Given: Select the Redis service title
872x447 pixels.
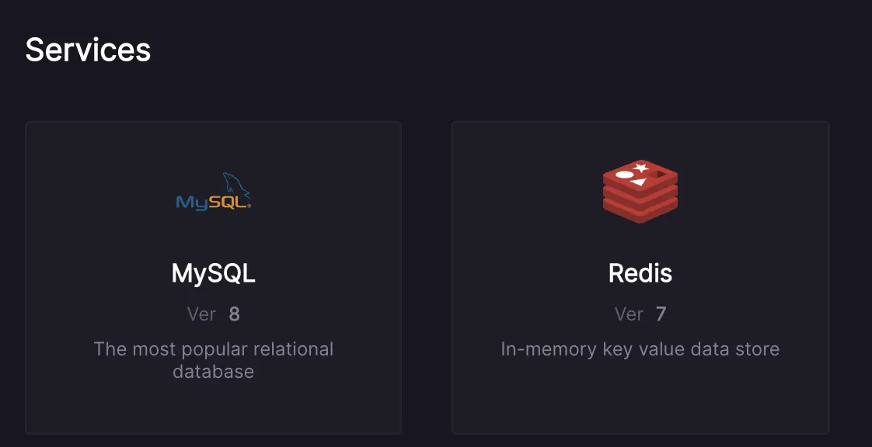Looking at the screenshot, I should coord(640,273).
